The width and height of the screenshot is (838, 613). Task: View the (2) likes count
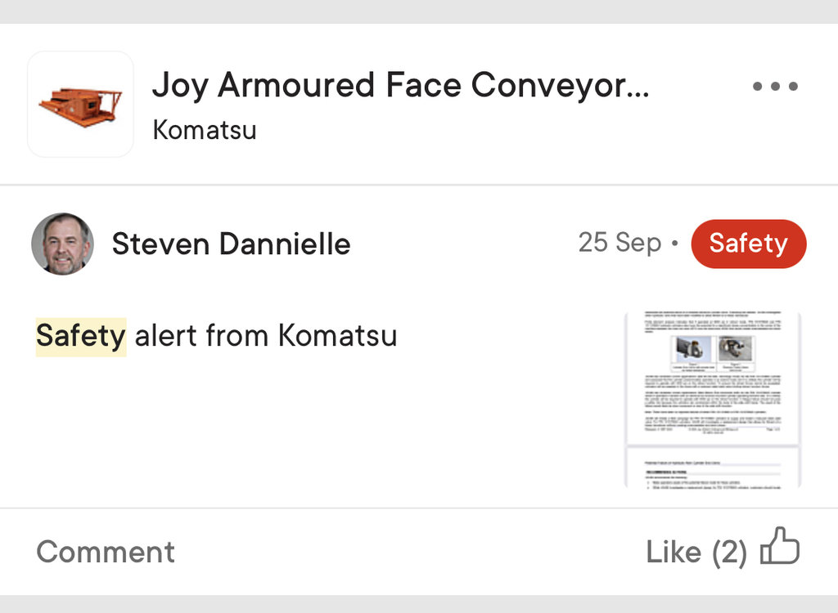tap(728, 553)
